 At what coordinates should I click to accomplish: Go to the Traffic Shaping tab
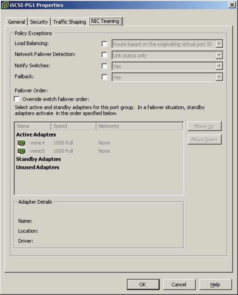(x=70, y=22)
